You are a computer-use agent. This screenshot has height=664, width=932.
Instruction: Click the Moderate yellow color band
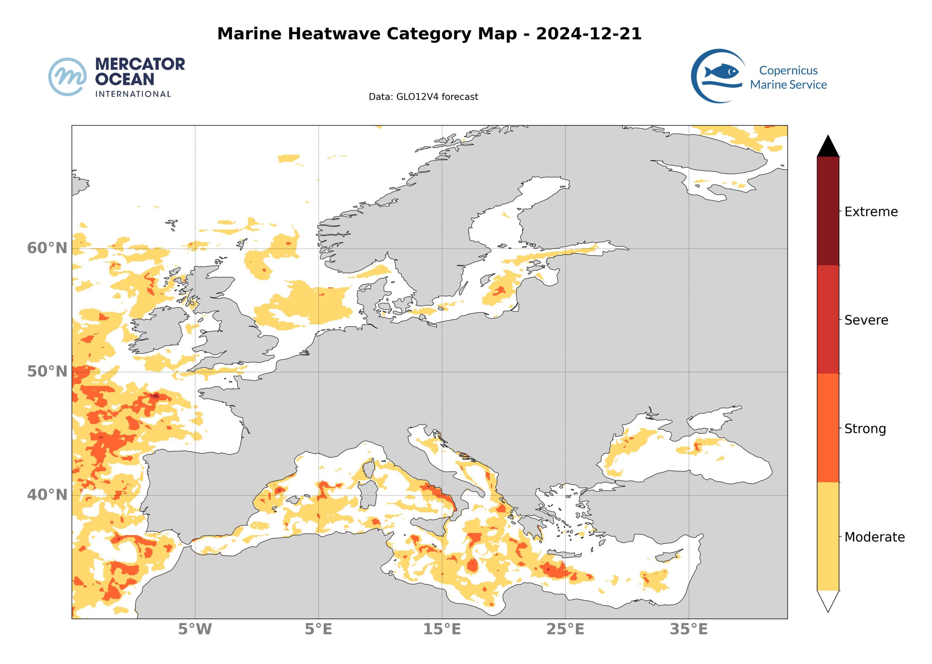[828, 536]
